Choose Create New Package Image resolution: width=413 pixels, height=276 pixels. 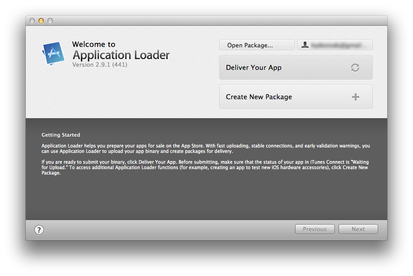(296, 97)
